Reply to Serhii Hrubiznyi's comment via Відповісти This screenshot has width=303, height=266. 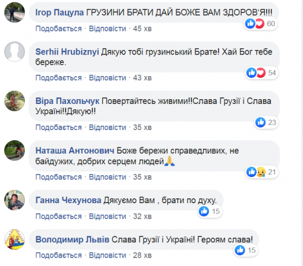pos(107,78)
